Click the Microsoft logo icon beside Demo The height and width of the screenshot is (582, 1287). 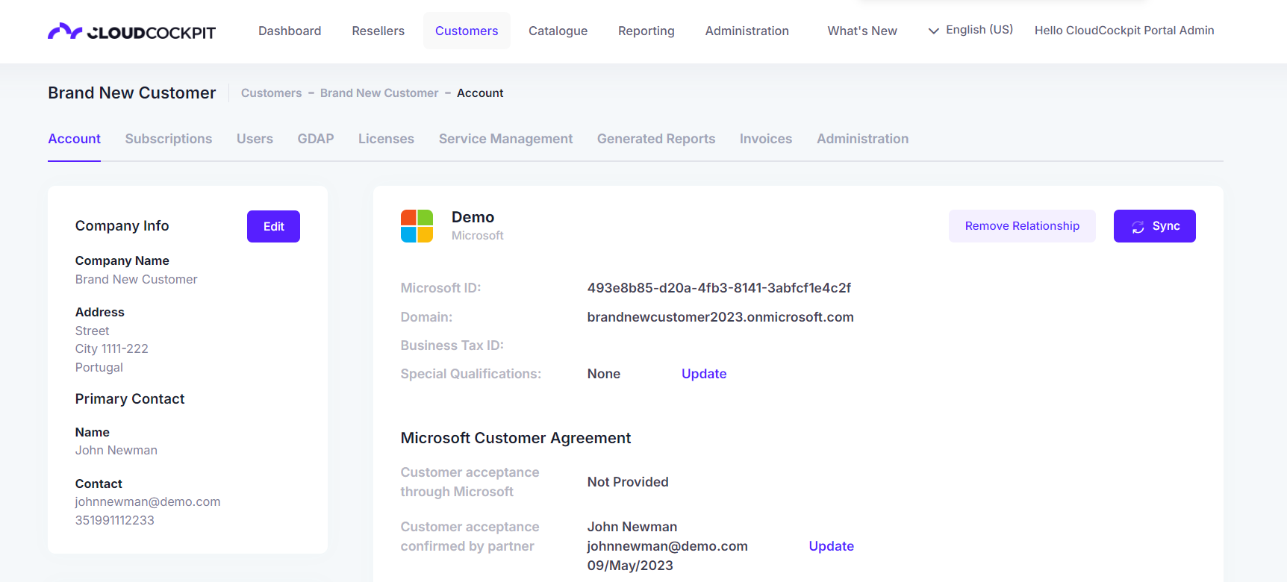tap(417, 226)
